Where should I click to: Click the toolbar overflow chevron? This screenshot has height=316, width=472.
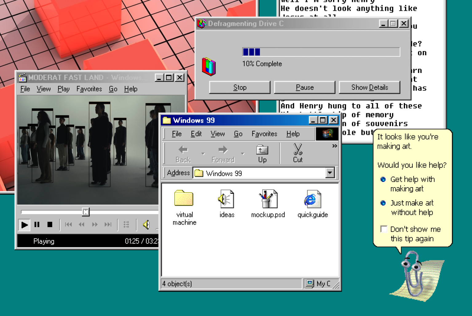[x=334, y=146]
